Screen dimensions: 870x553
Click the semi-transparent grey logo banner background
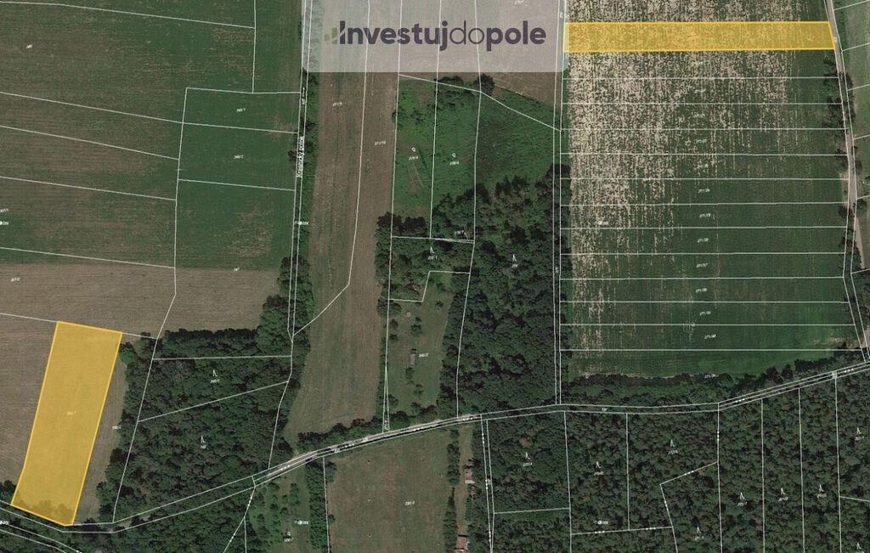434,36
